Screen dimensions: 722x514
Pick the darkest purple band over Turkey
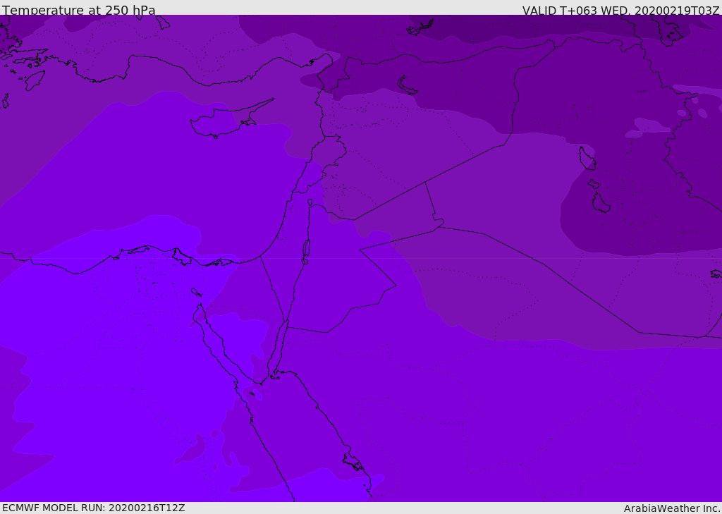tap(494, 28)
